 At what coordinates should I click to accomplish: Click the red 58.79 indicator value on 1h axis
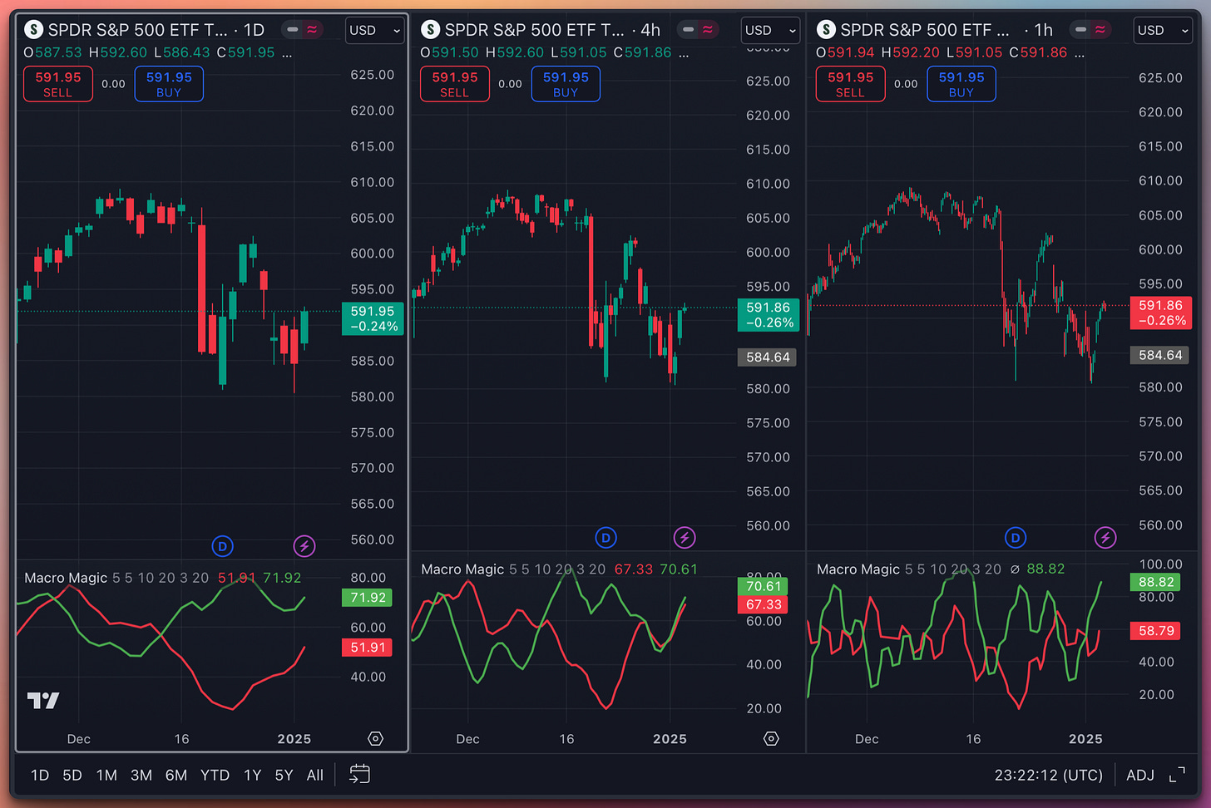(x=1155, y=631)
